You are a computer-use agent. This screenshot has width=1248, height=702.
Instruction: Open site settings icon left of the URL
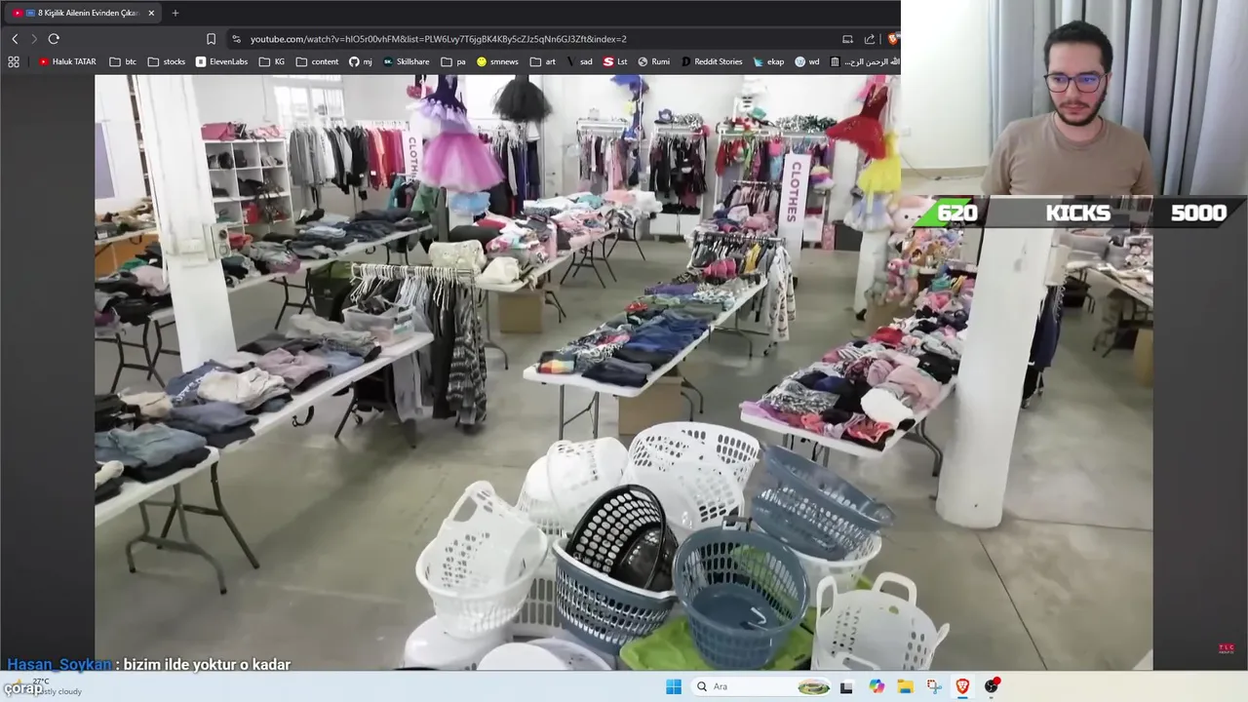point(236,39)
